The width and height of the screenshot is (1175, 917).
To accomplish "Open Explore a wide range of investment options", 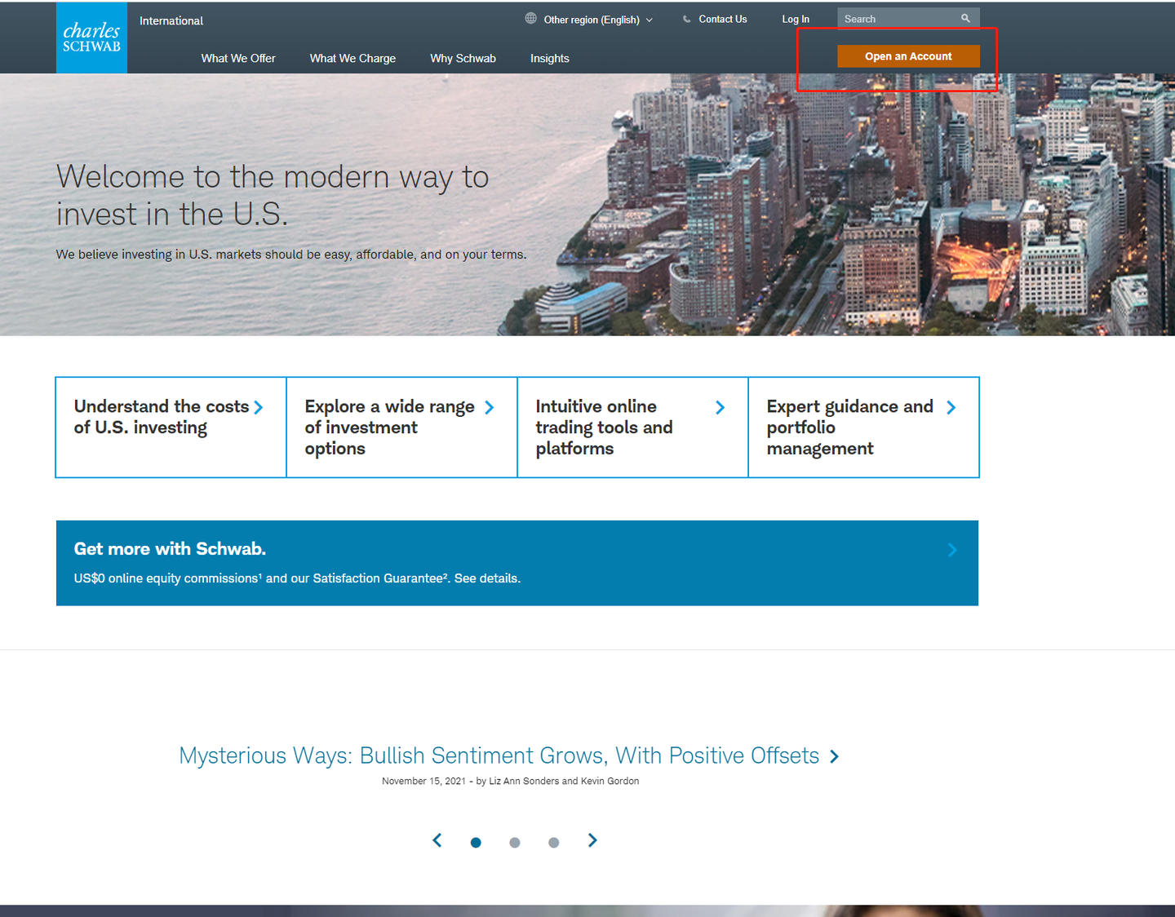I will point(401,427).
